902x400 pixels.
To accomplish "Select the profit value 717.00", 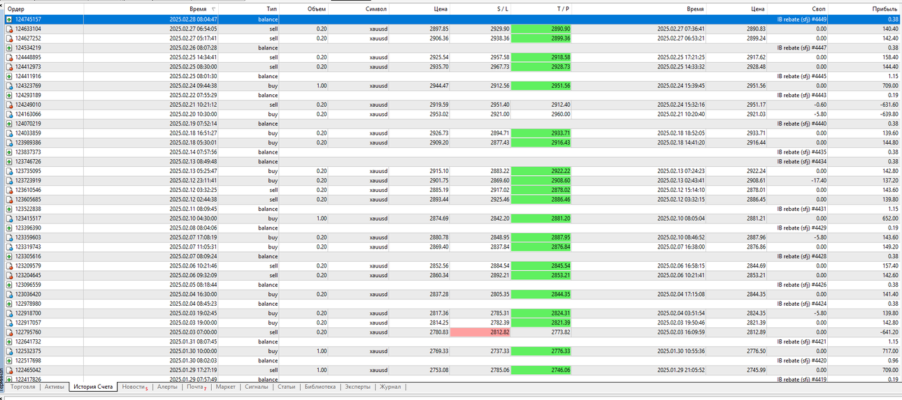I will [x=890, y=351].
